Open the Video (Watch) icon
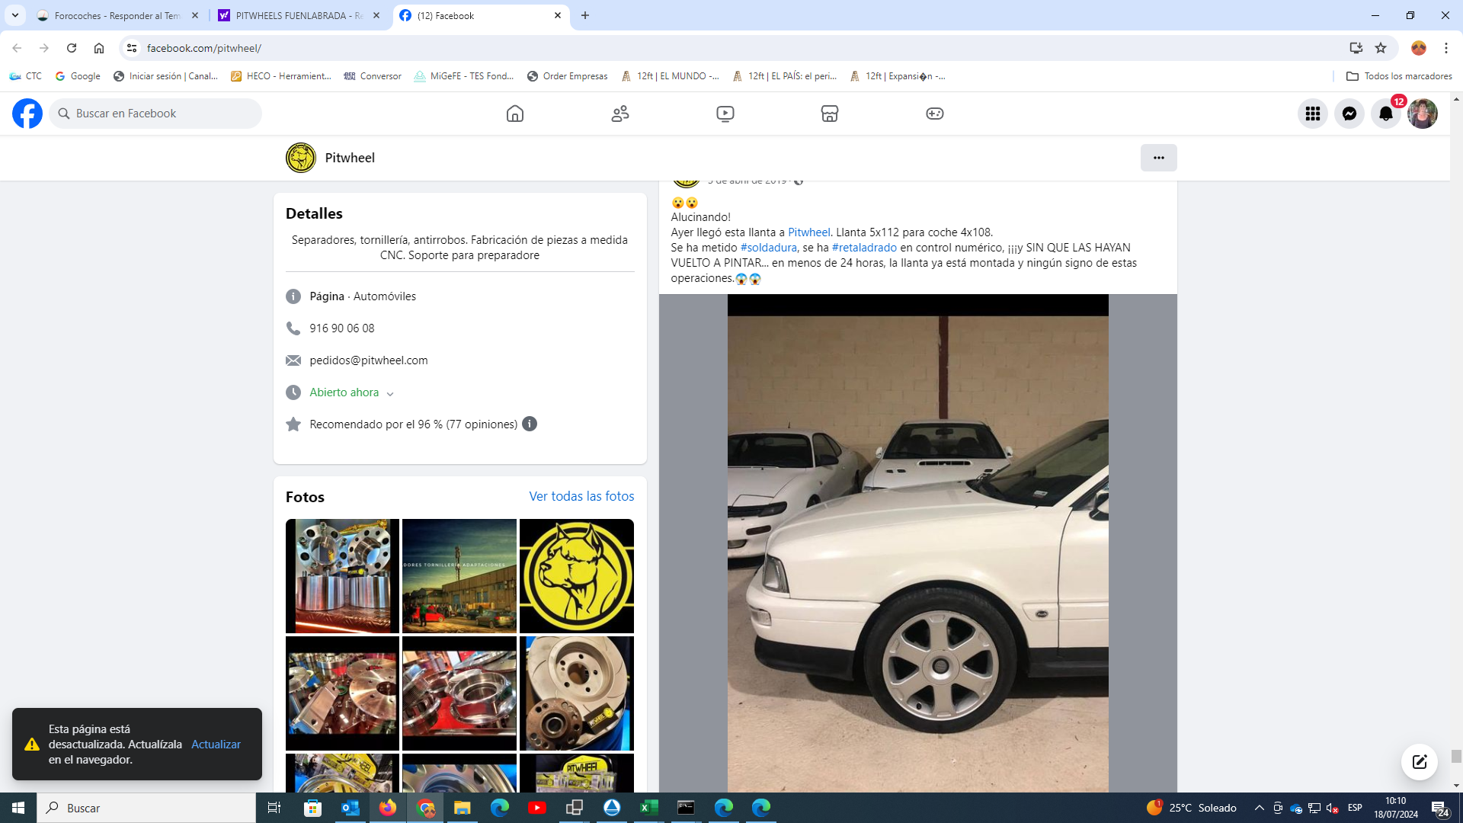This screenshot has height=823, width=1463. click(725, 114)
